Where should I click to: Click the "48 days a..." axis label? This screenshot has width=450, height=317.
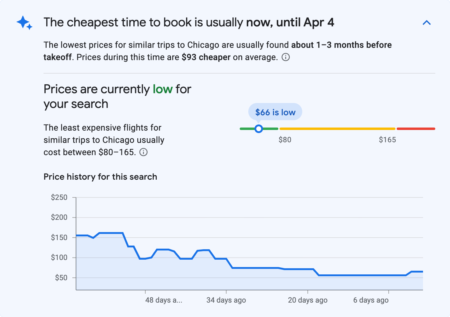click(x=164, y=300)
